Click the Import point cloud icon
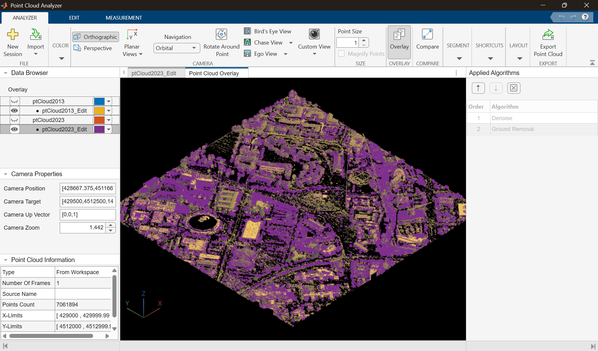Viewport: 598px width, 351px height. 36,35
